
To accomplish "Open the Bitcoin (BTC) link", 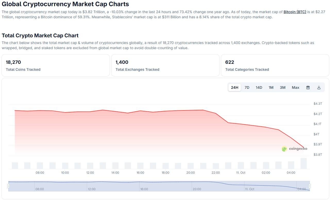I will [295, 12].
